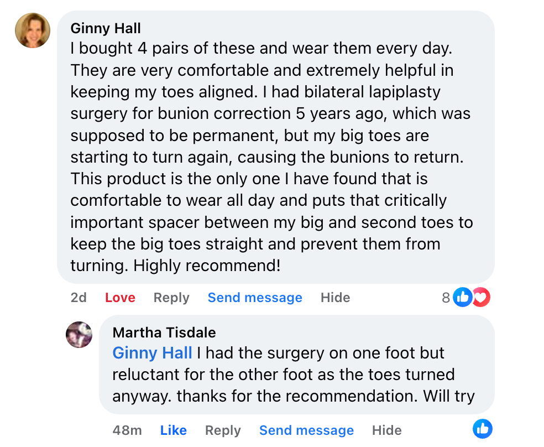The image size is (544, 447).
Task: Click the Martha Tisdale author name
Action: [164, 332]
